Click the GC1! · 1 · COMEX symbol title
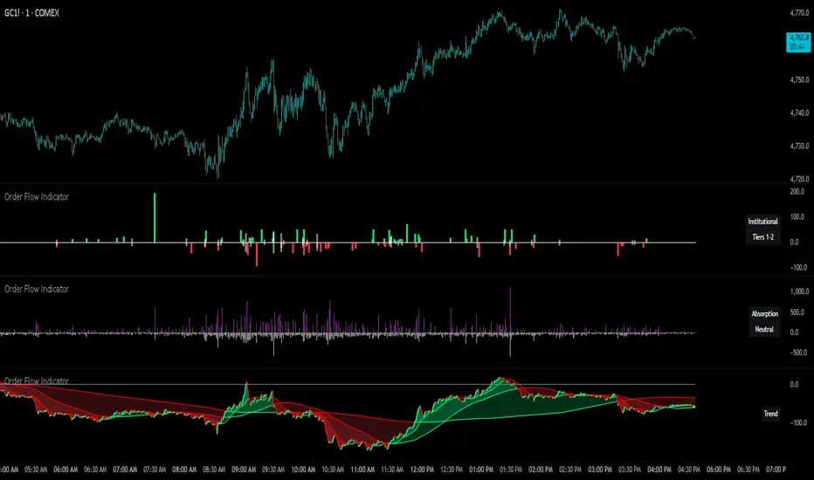 [31, 13]
